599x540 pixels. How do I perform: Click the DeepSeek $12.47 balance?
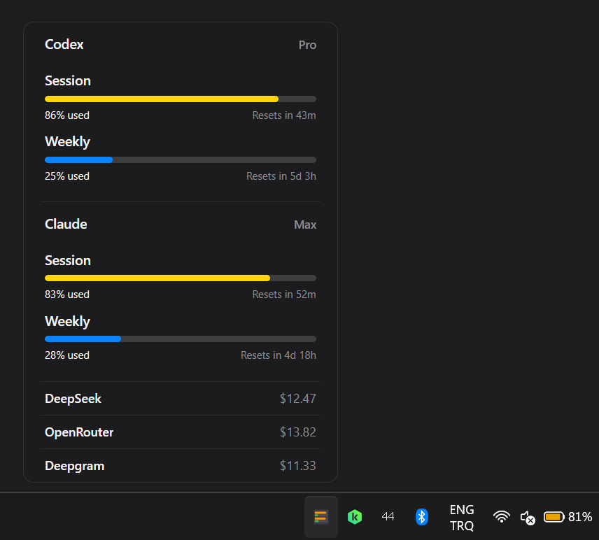297,399
